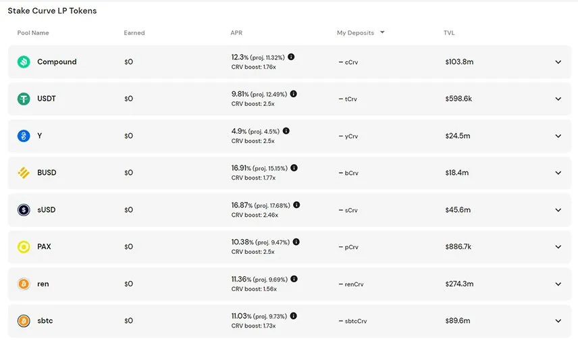Click the USDT Tether pool icon
Viewport: 578px width, 341px height.
pos(24,99)
